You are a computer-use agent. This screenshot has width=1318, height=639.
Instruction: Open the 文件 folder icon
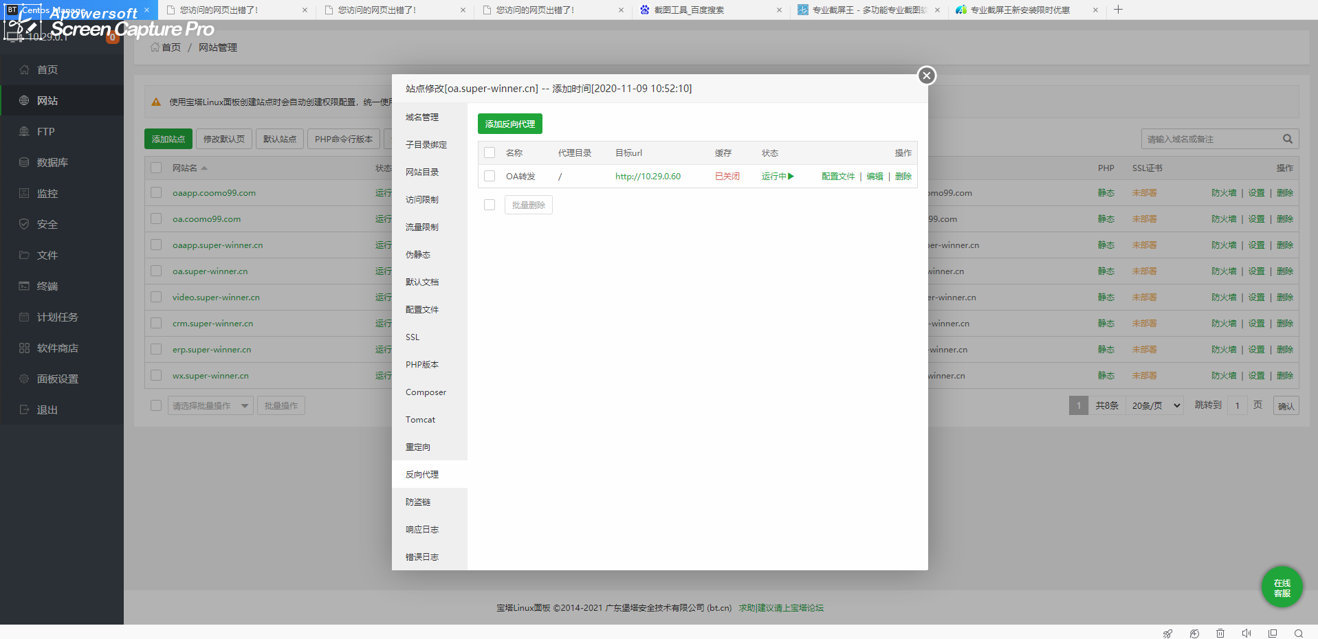point(24,255)
